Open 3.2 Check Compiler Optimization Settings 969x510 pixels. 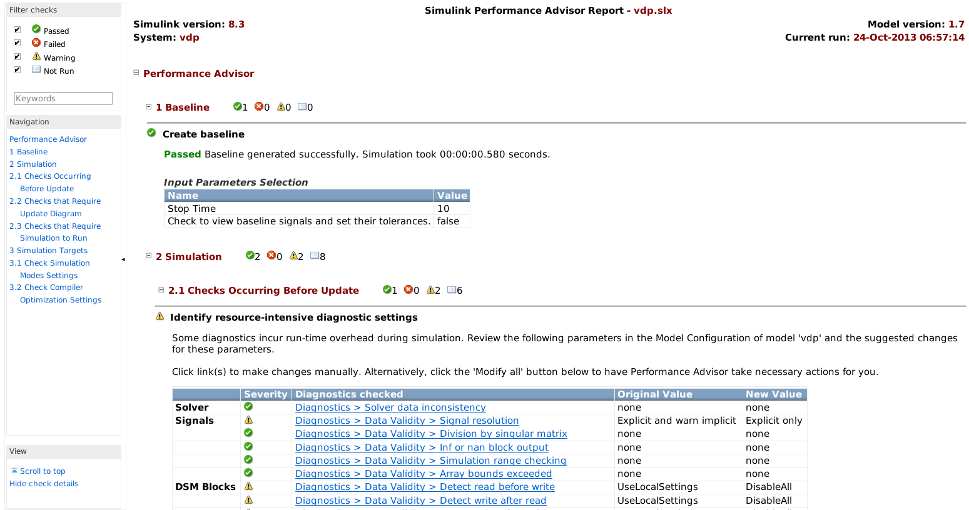click(55, 294)
